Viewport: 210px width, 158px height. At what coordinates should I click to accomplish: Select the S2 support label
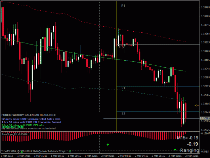(x=123, y=114)
